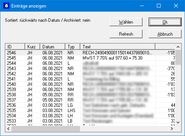Image resolution: width=185 pixels, height=136 pixels.
Task: Sort by the Typ column header
Action: click(x=73, y=47)
